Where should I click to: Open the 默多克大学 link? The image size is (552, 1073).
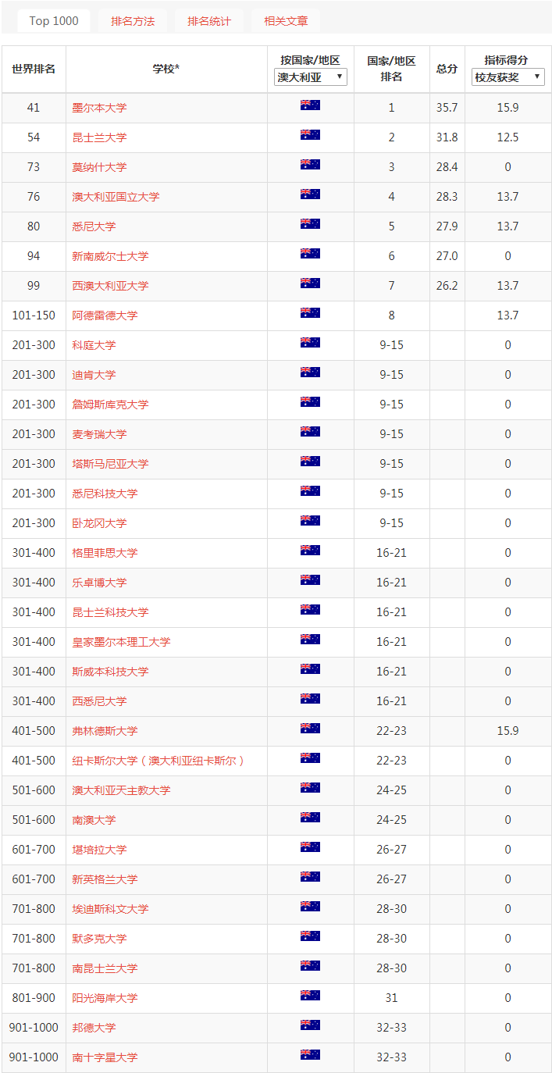[x=99, y=939]
